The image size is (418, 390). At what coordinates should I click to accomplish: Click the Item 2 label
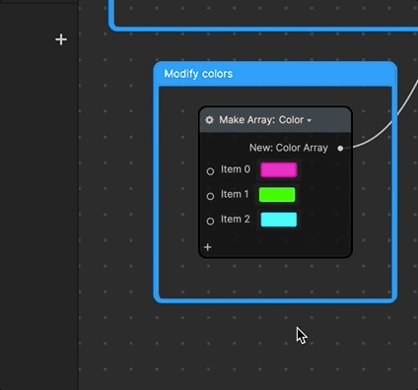pos(236,220)
